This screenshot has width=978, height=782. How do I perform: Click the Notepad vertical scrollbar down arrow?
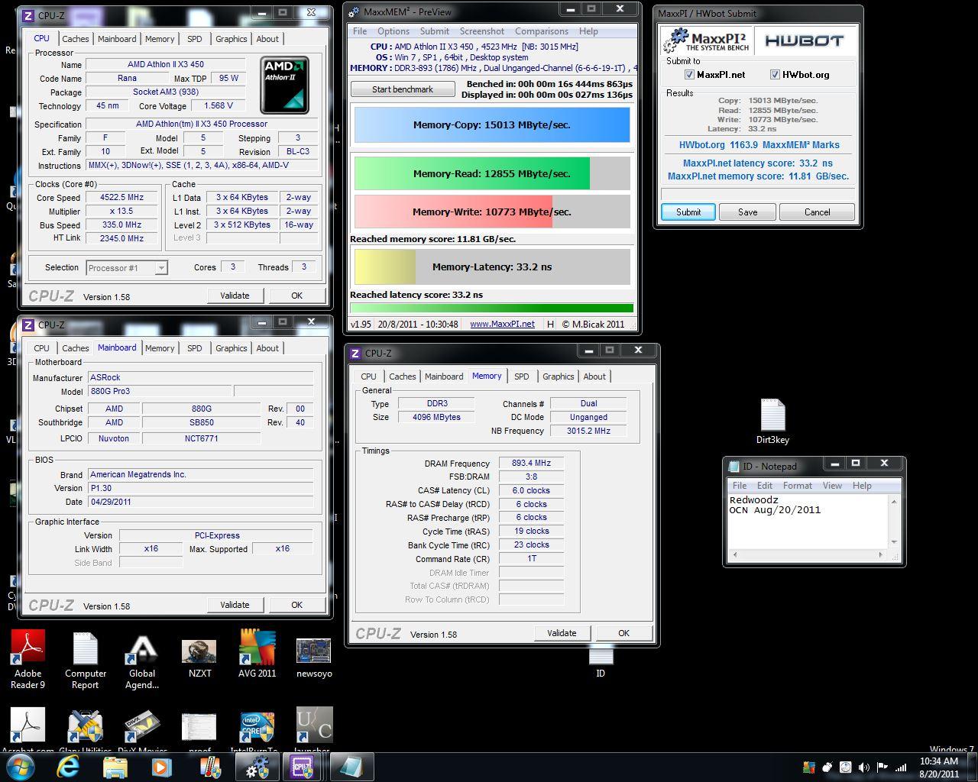click(894, 543)
